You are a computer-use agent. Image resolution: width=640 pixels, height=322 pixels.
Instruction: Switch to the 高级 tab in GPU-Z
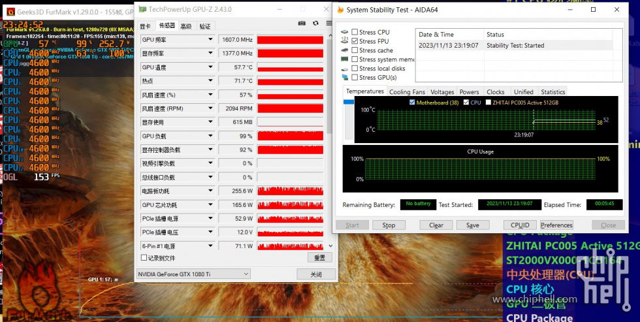[186, 27]
